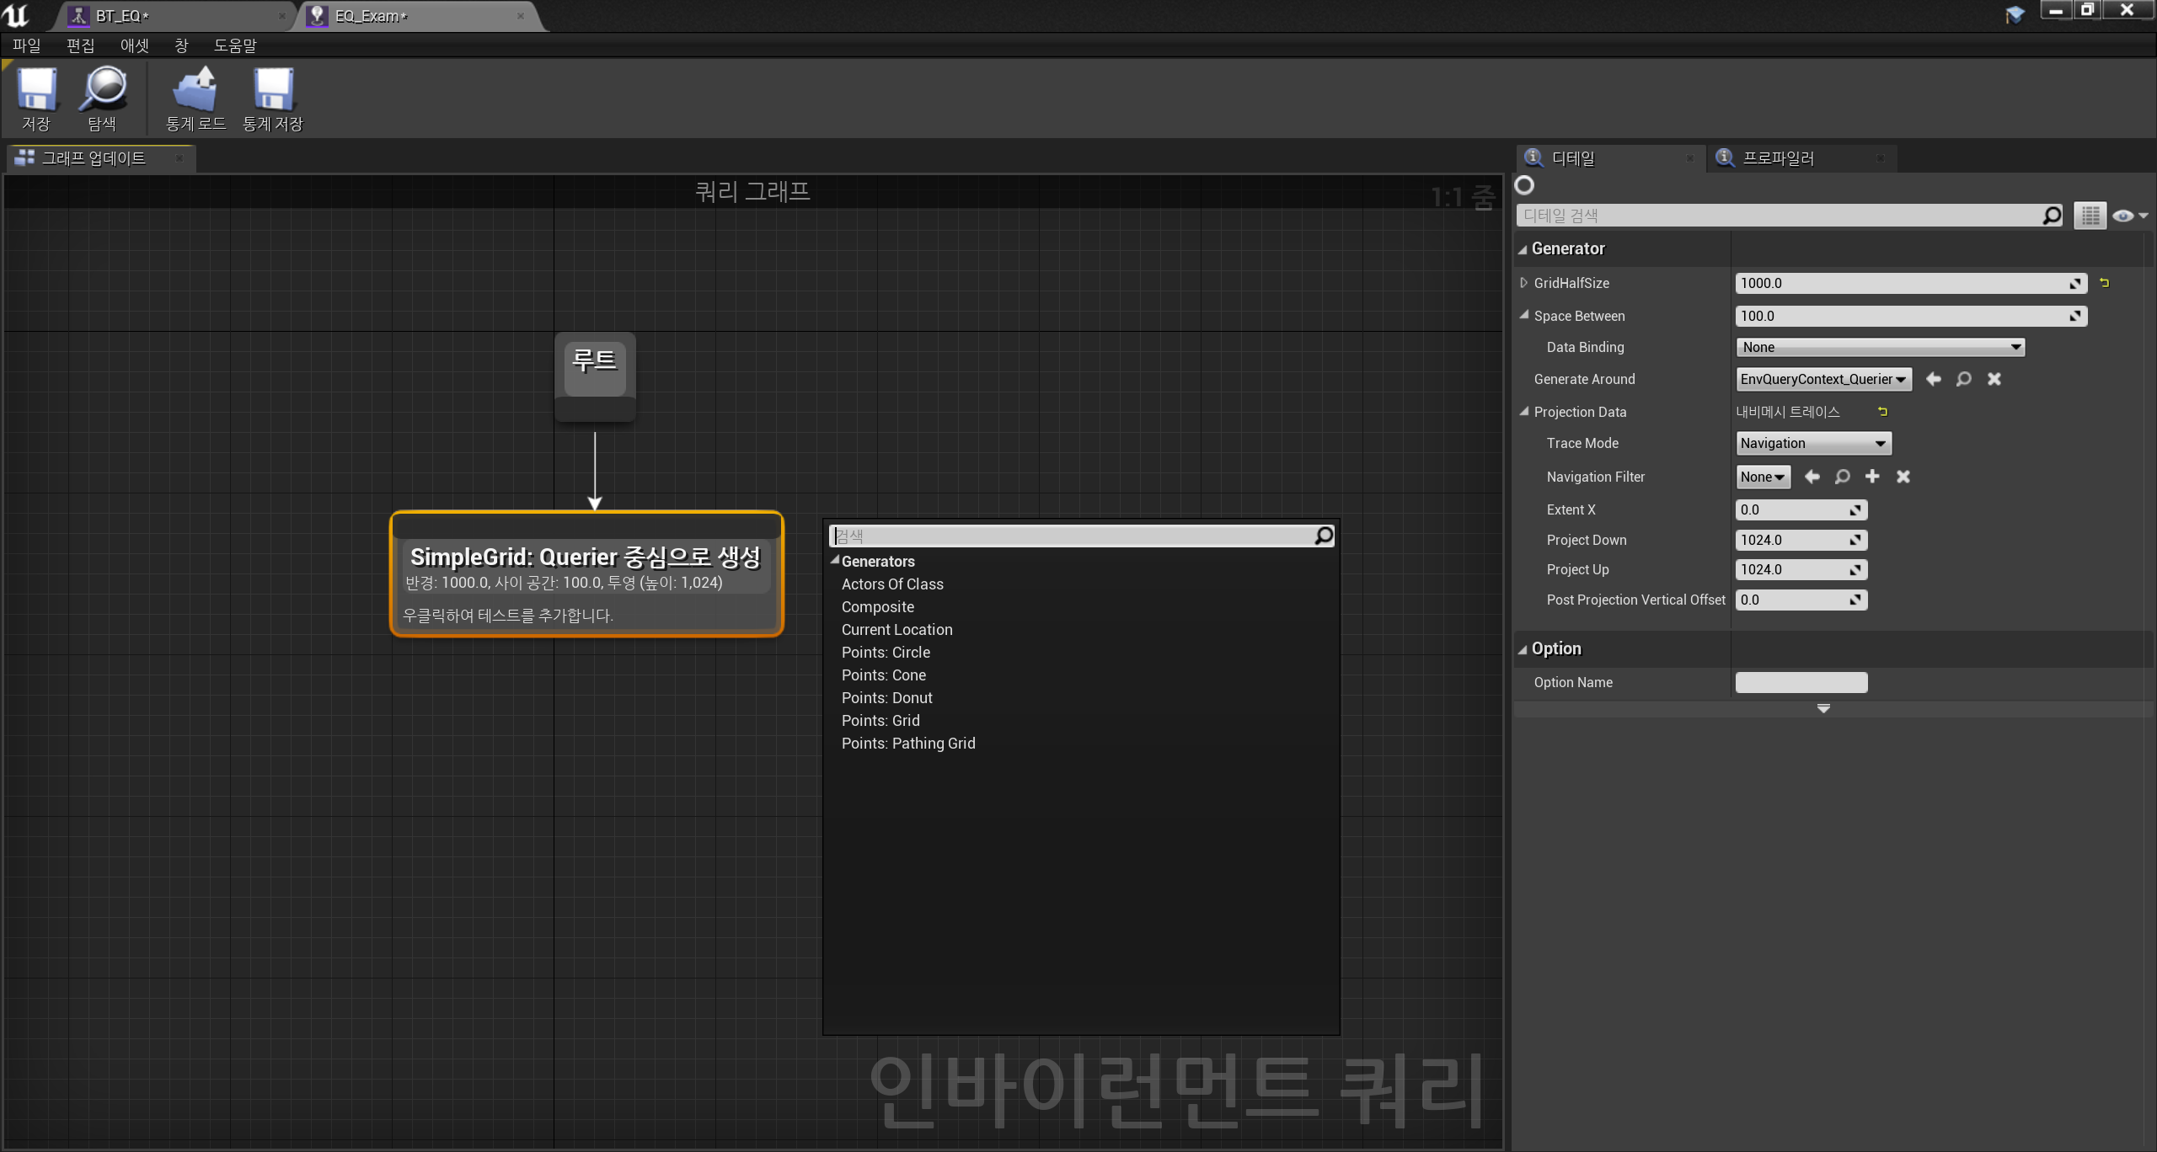Collapse the Projection Data section
The image size is (2157, 1152).
(x=1524, y=412)
